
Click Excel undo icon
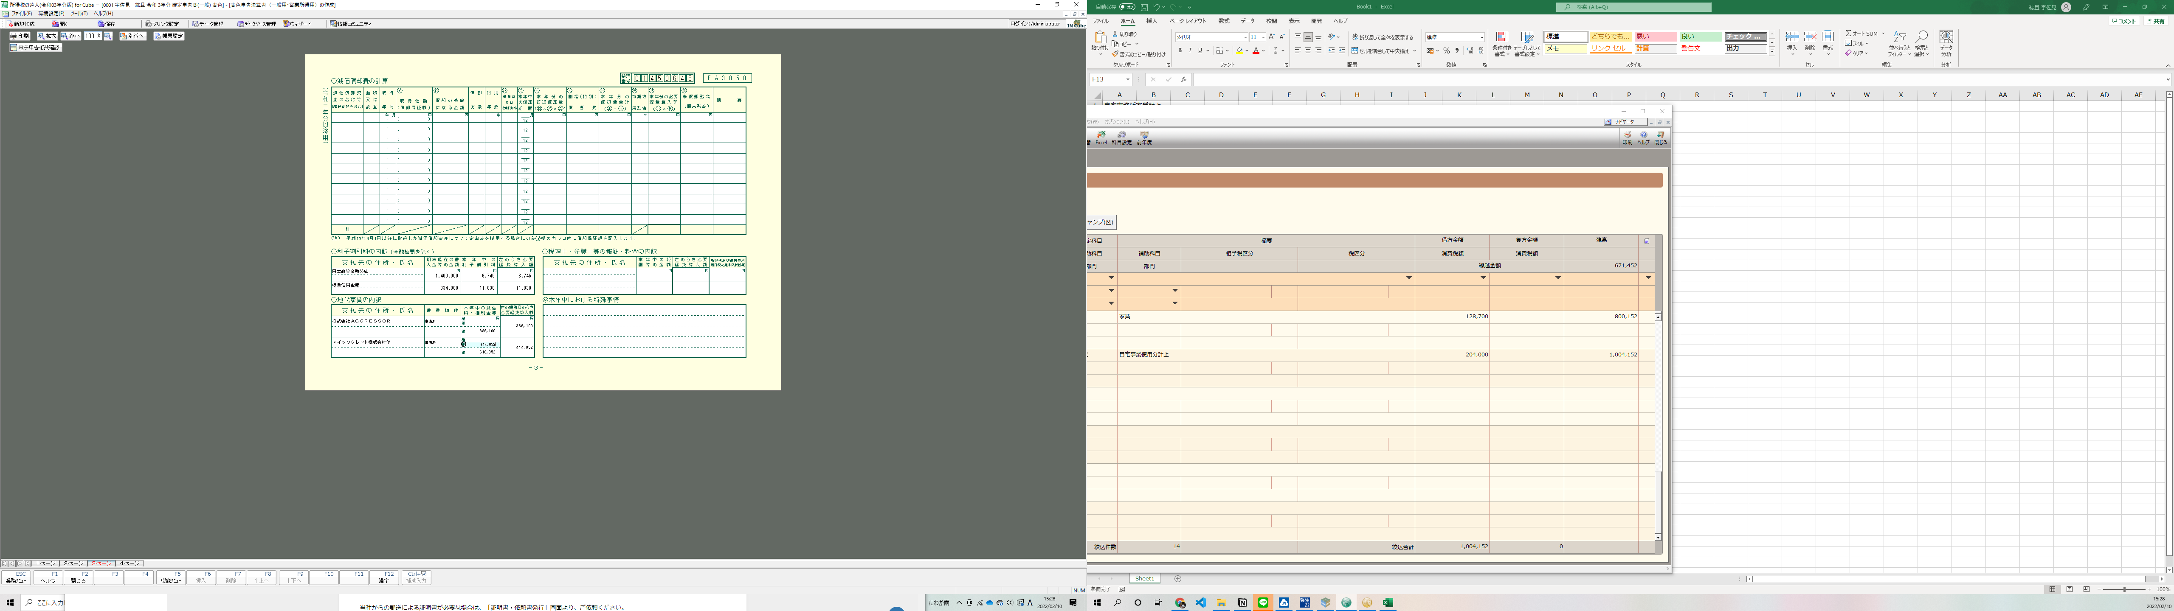[x=1157, y=7]
